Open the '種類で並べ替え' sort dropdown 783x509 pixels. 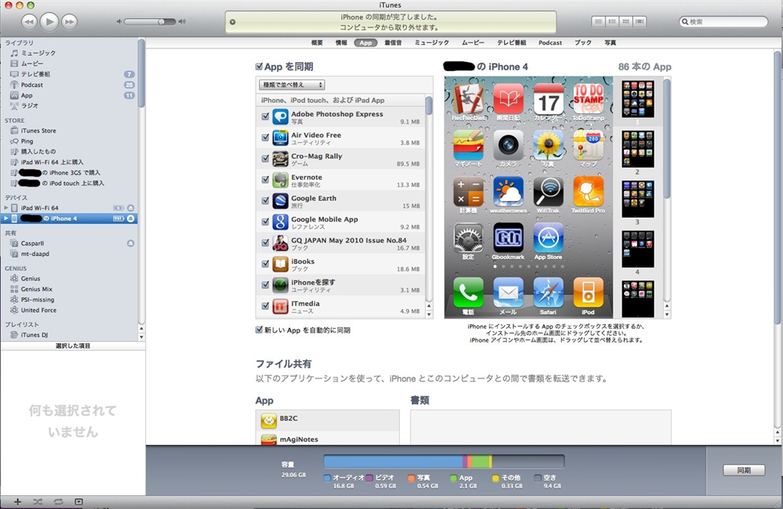(x=292, y=85)
